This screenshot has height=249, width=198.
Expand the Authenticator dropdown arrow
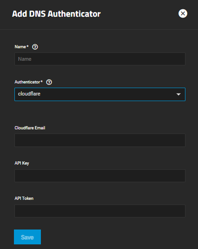[178, 94]
